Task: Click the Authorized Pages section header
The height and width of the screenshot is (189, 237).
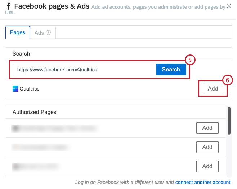Action: coord(35,112)
